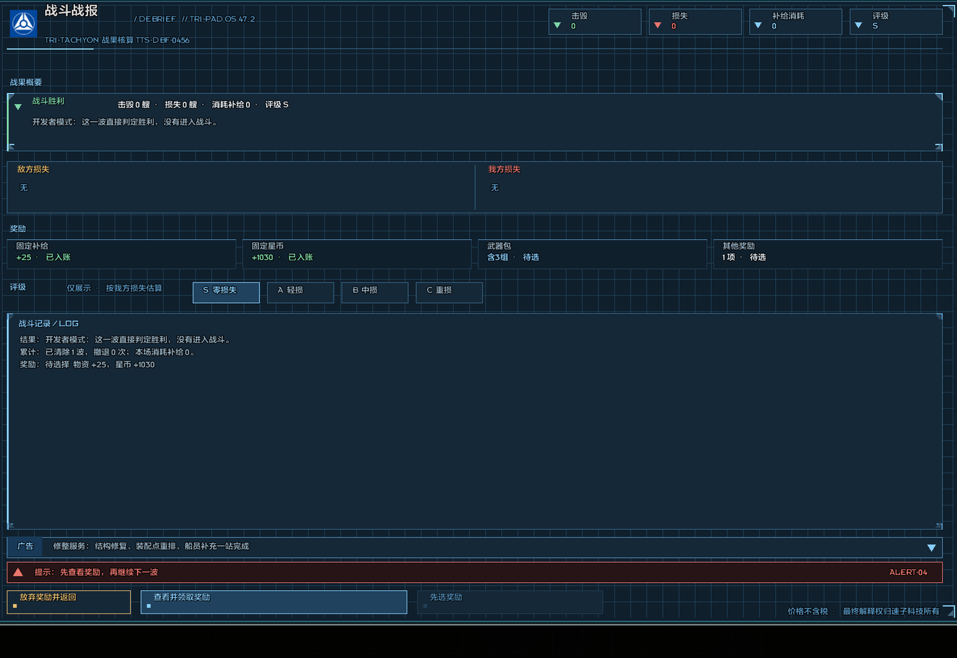Click 最终解释权归速子科技所有 footer text
The height and width of the screenshot is (658, 957).
[x=891, y=611]
